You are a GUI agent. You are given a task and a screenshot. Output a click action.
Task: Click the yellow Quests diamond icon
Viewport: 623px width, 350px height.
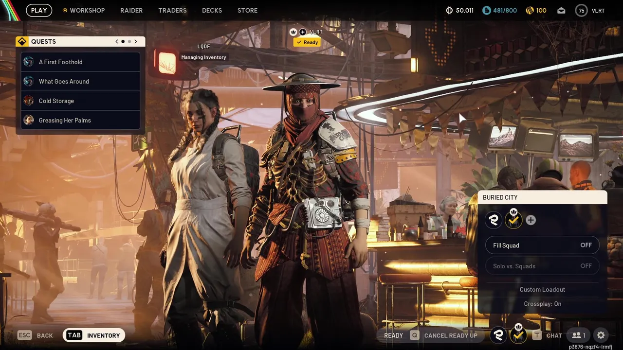22,41
